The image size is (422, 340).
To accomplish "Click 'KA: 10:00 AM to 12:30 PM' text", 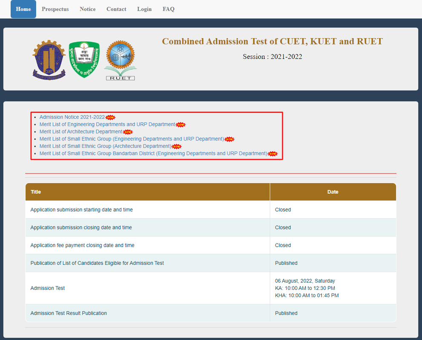I will coord(305,288).
